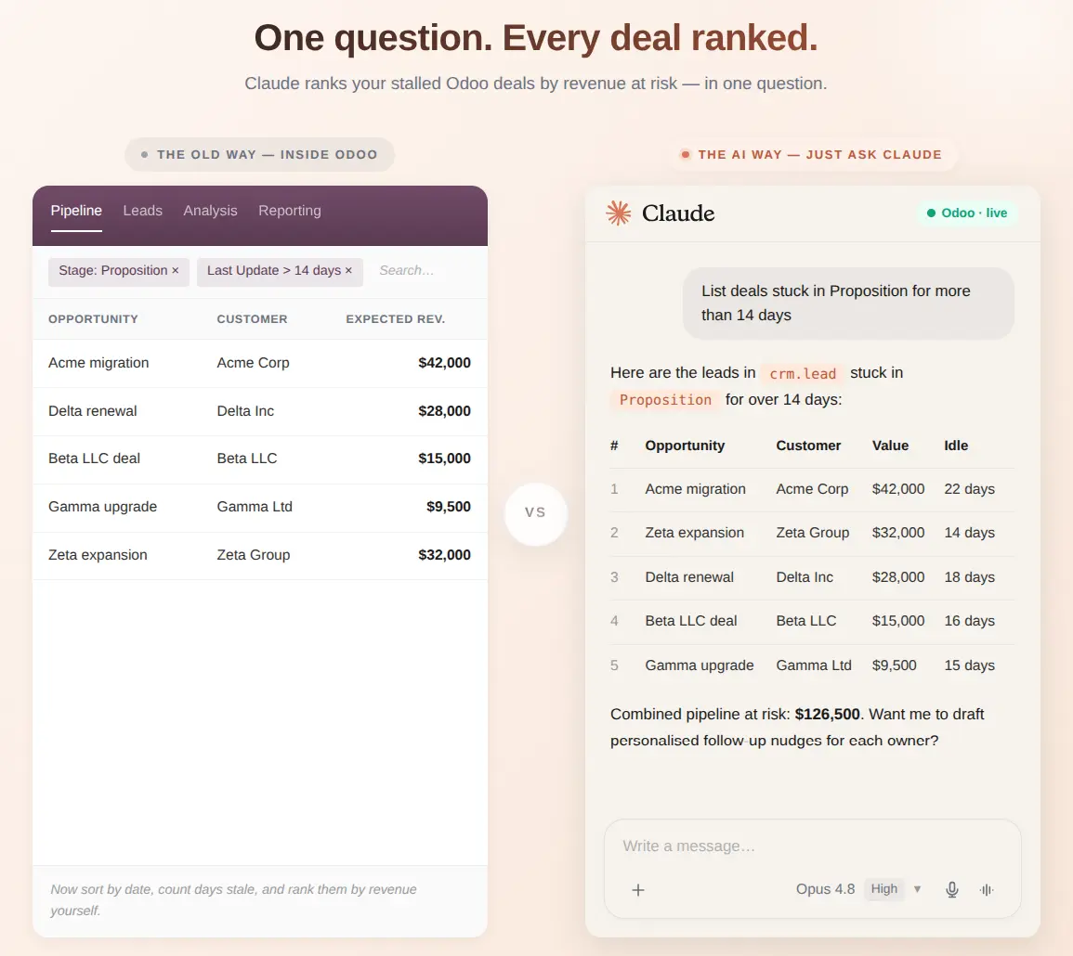Click The AI Way — Just Ask Claude label
The image size is (1073, 956).
click(819, 155)
